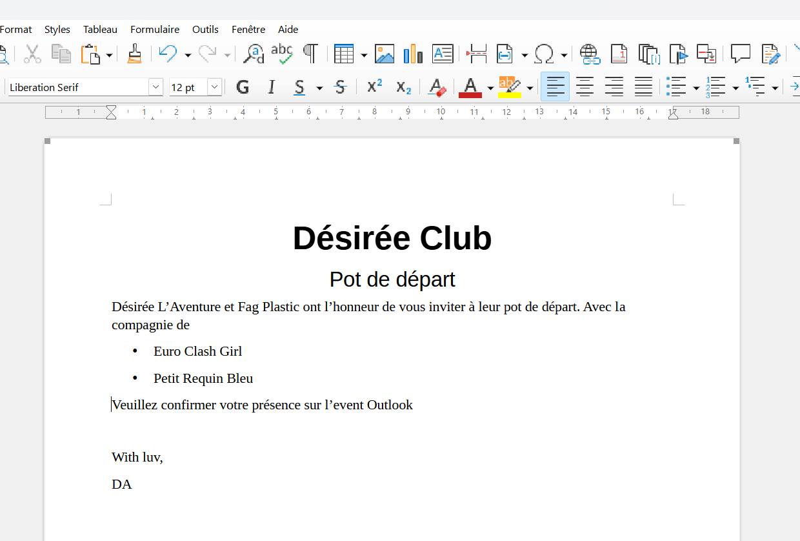Apply the yellow highlighting color
The height and width of the screenshot is (541, 800).
510,87
